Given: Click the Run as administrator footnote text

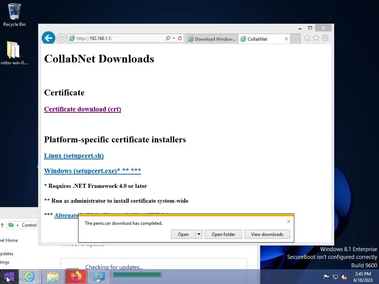Looking at the screenshot, I should [x=116, y=201].
